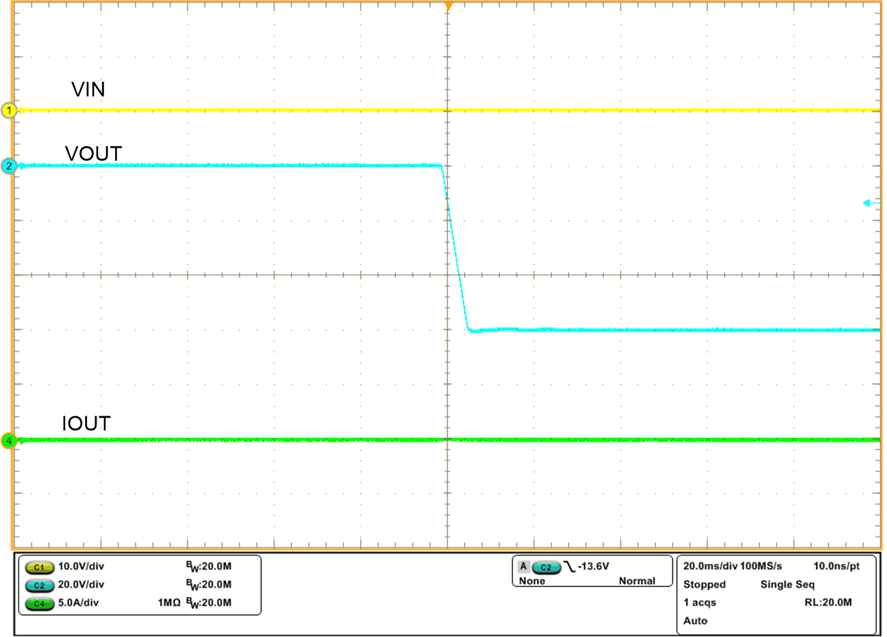Click the 10.0V/div scale for channel 1

(81, 568)
